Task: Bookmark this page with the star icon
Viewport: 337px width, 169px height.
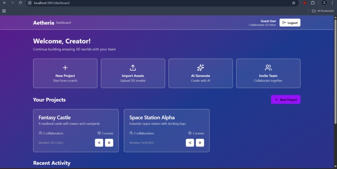Action: [x=294, y=3]
